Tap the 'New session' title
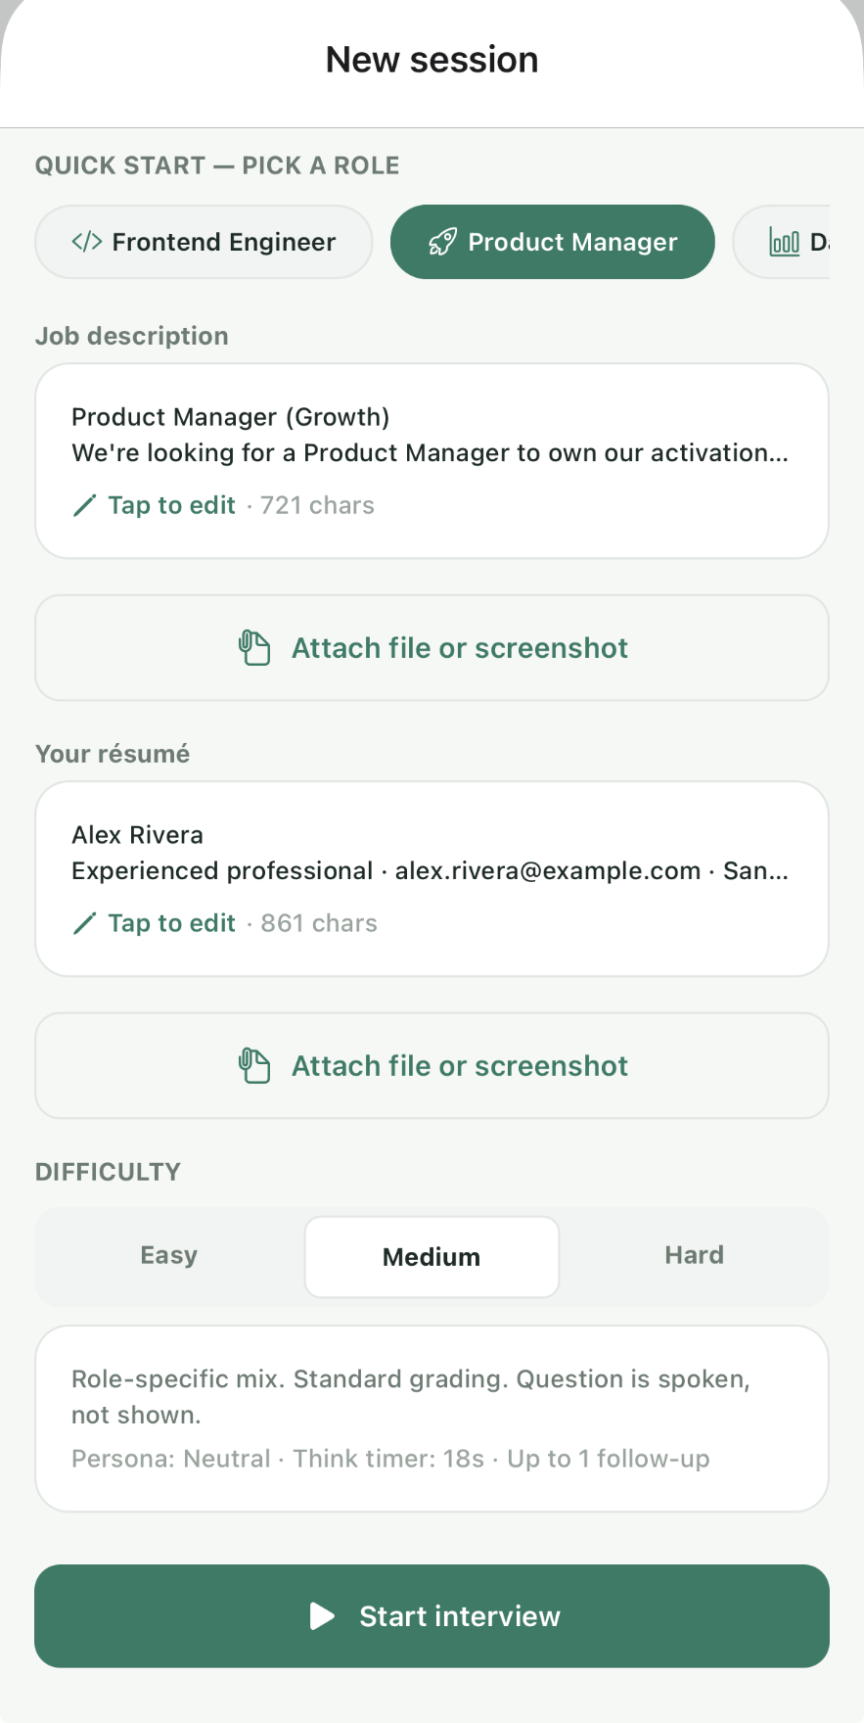 coord(432,60)
